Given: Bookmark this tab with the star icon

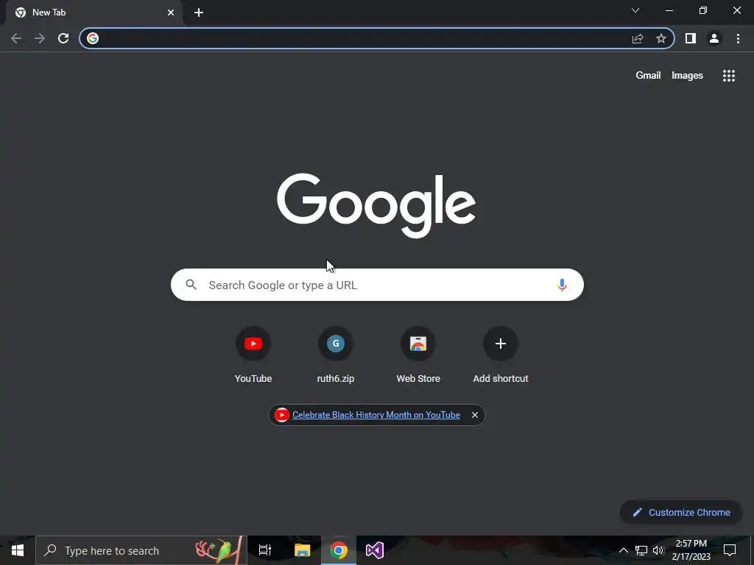Looking at the screenshot, I should tap(661, 38).
